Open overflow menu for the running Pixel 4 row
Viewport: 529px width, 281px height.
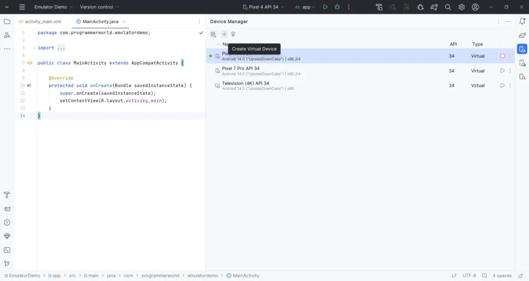point(510,56)
